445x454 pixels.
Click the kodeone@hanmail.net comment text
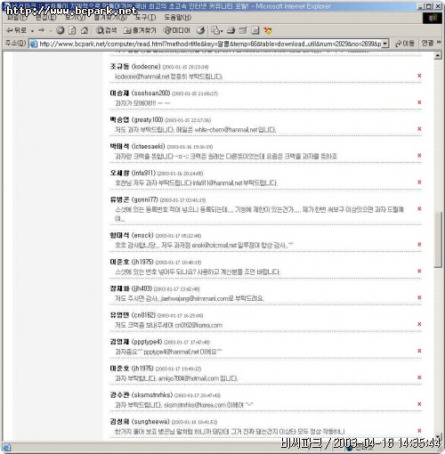[169, 77]
